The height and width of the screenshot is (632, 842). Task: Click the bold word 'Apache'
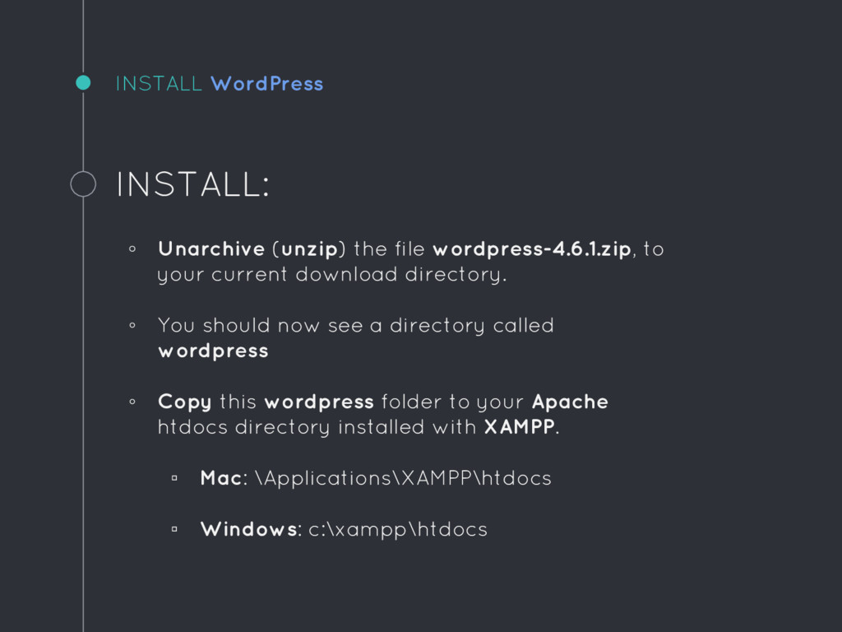click(570, 402)
